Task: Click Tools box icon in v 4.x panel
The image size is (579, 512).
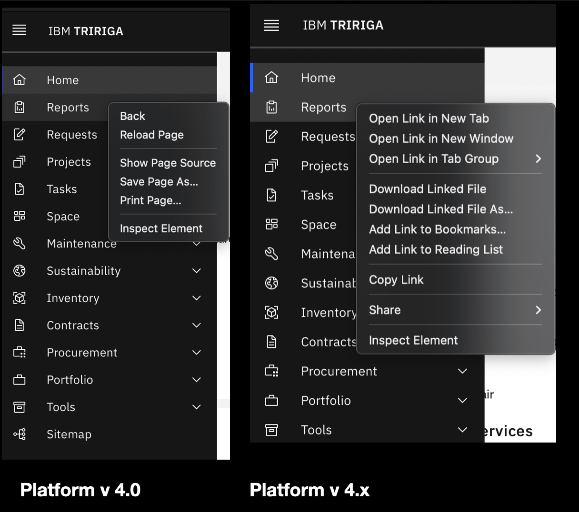Action: (271, 430)
